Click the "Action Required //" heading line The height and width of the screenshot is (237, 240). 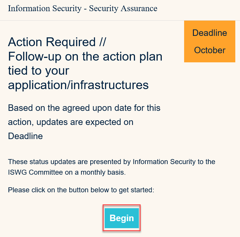(57, 42)
